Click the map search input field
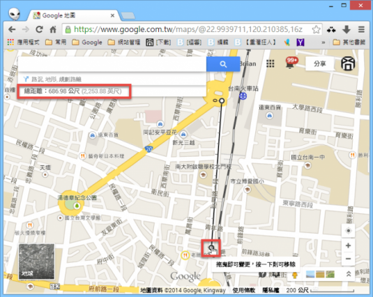This screenshot has width=373, height=297. coord(112,64)
